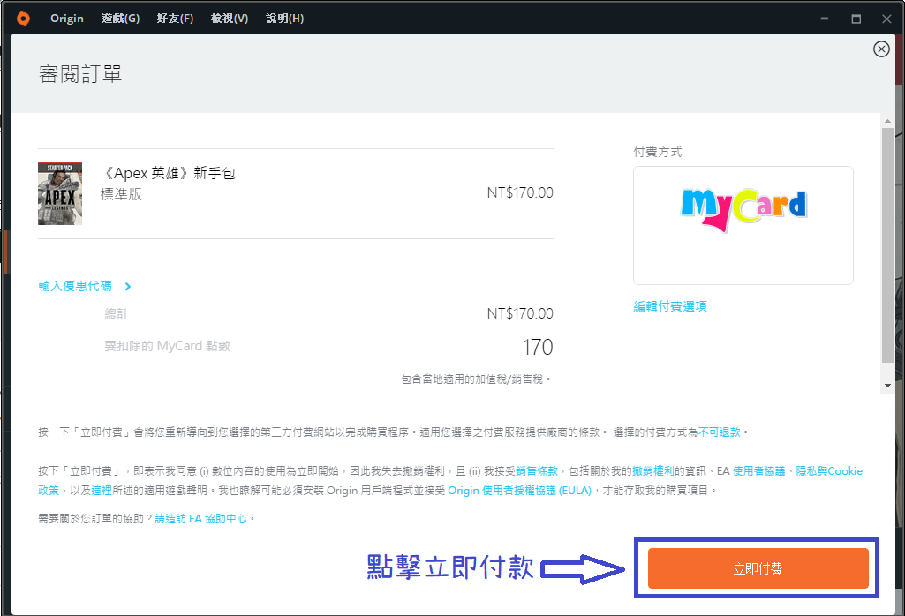
Task: Click the order panel scrollbar thumb
Action: click(887, 245)
